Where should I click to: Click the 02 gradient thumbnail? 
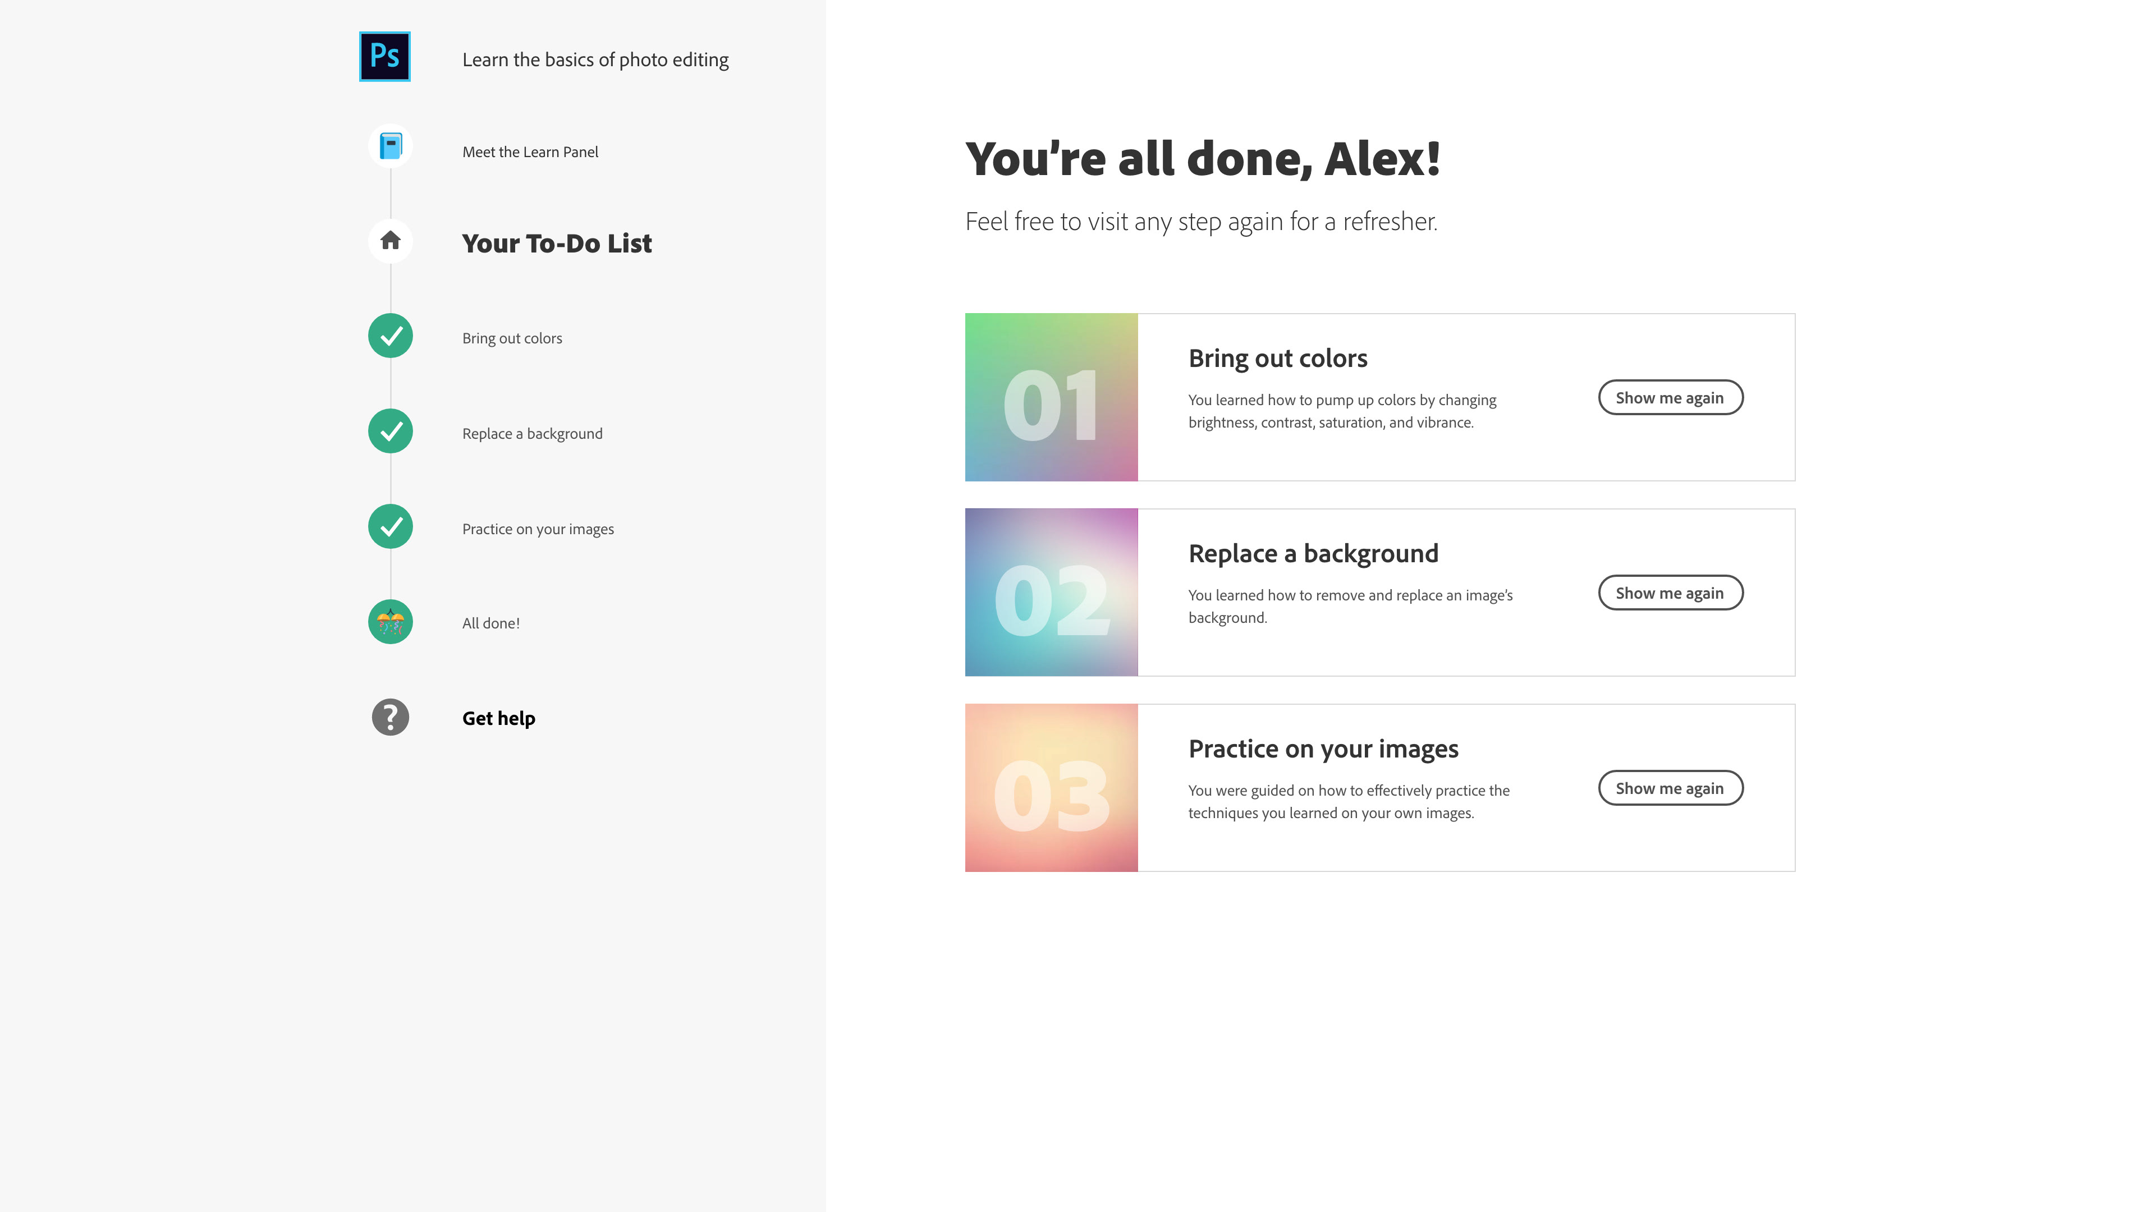1052,592
